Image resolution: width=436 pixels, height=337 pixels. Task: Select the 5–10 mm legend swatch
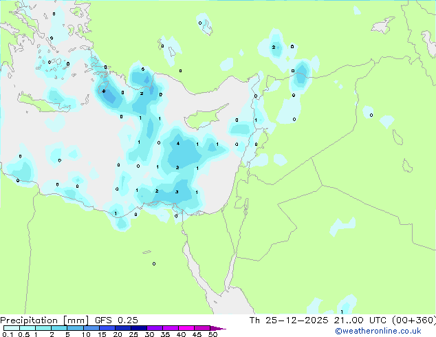pos(75,328)
